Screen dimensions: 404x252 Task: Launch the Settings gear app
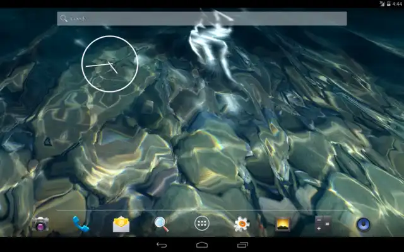[242, 224]
